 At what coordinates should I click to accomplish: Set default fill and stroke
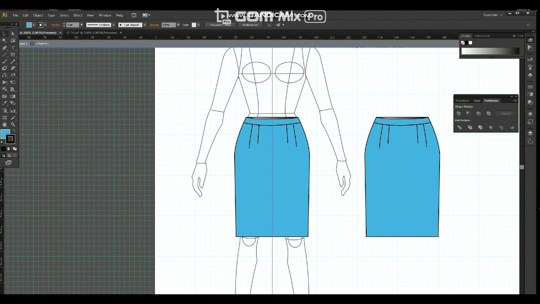coord(2,142)
